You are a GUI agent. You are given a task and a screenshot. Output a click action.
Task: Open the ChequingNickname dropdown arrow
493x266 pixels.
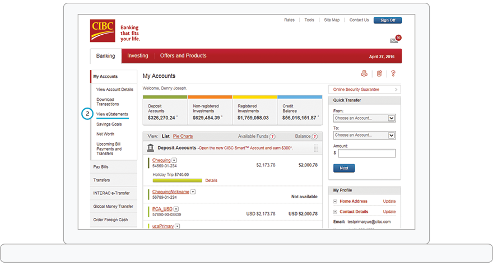point(193,192)
